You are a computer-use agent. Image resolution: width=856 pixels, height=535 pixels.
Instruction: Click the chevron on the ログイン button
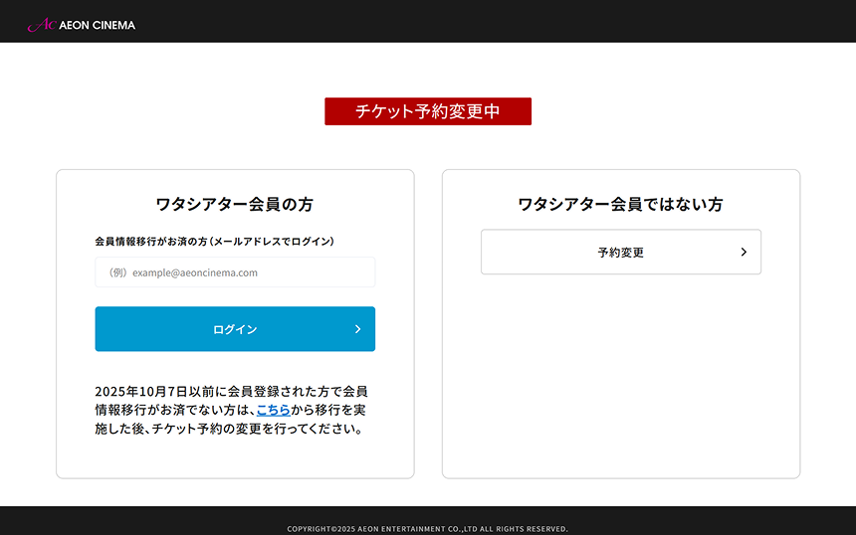pos(357,329)
